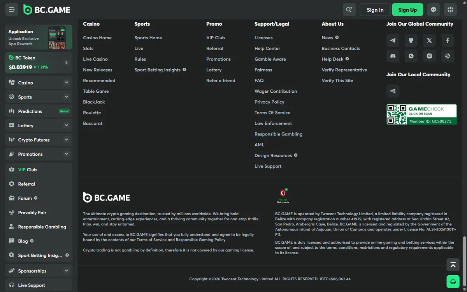The width and height of the screenshot is (467, 292).
Task: Open the WhatsApp community icon
Action: [x=411, y=56]
